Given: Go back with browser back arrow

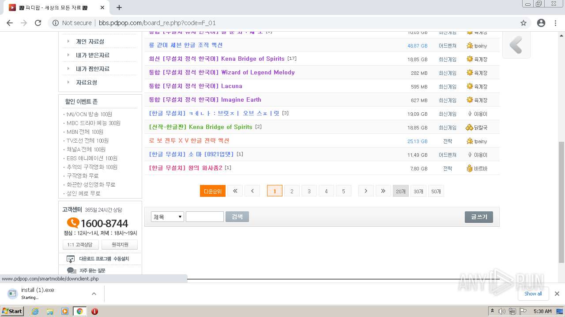Looking at the screenshot, I should tap(10, 23).
